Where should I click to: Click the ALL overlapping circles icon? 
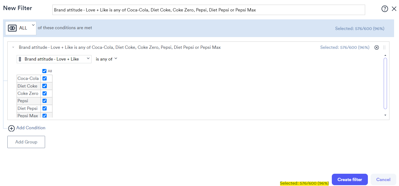pos(12,28)
